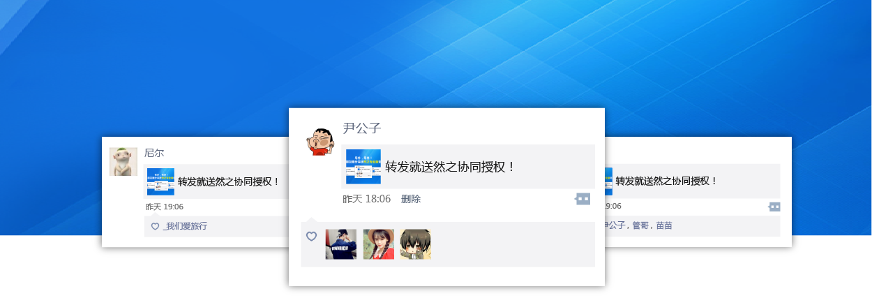872x298 pixels.
Task: Open the 尼尔 username link
Action: (154, 152)
